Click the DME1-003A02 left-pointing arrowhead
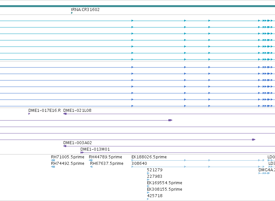Viewport: 275px width, 201px height. 65,146
